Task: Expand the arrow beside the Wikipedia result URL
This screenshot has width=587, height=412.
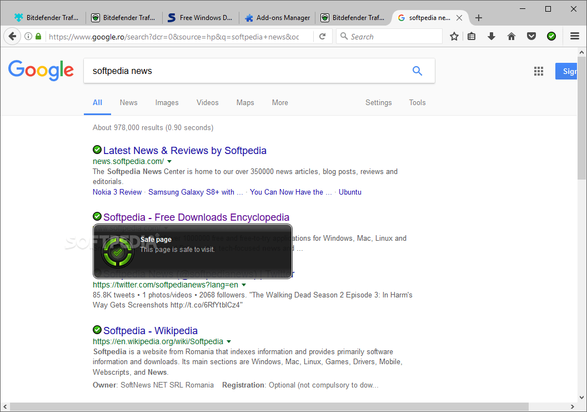Action: click(229, 341)
